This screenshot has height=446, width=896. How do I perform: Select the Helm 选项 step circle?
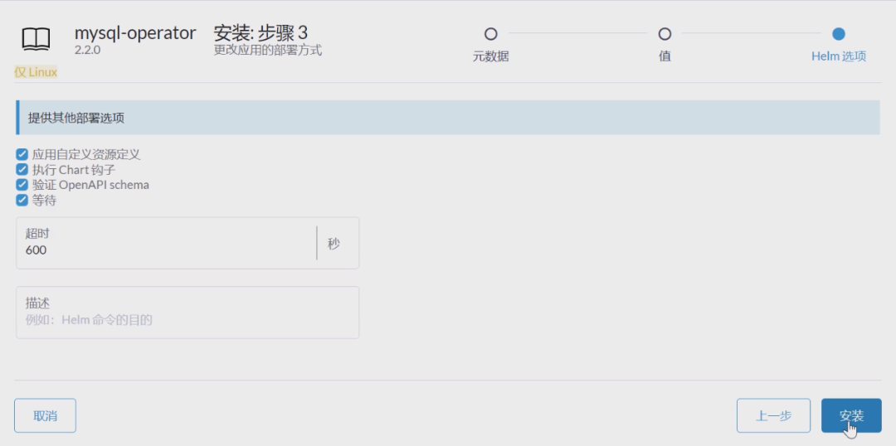tap(838, 34)
